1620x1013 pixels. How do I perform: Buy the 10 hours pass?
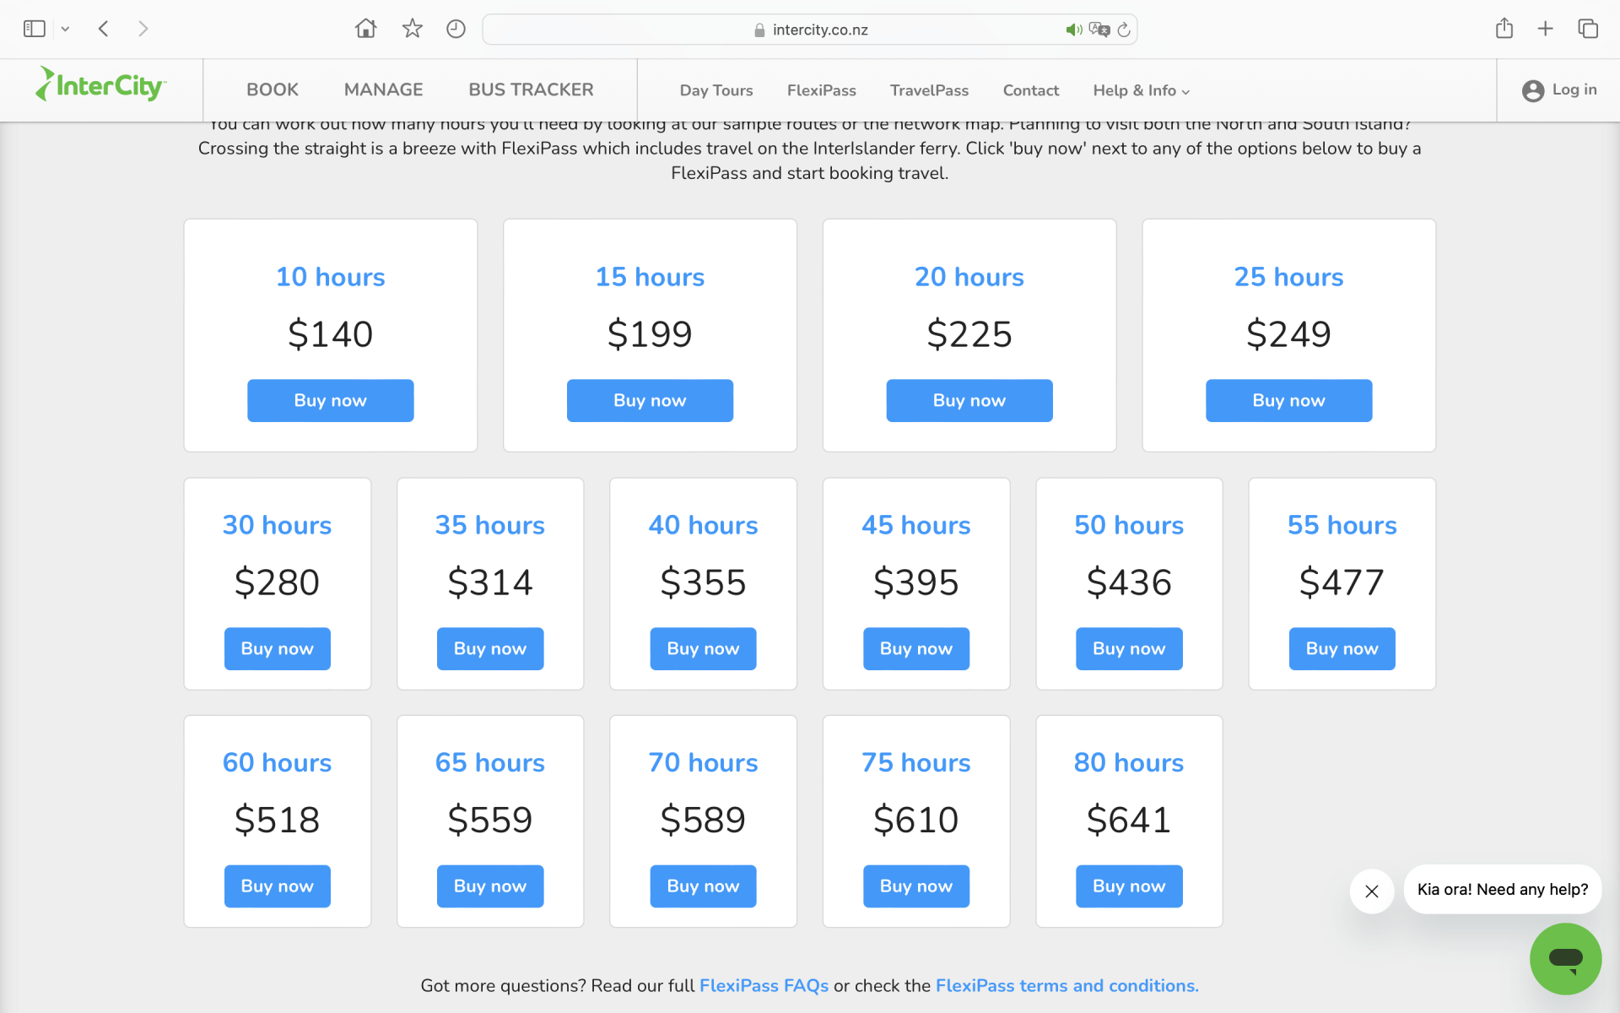click(331, 400)
